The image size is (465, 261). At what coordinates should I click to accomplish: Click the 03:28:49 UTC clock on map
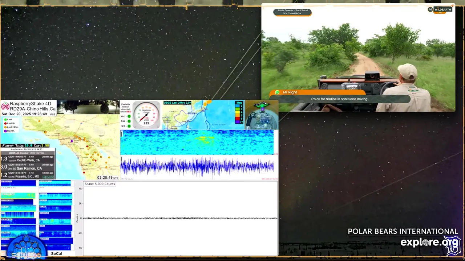[108, 178]
